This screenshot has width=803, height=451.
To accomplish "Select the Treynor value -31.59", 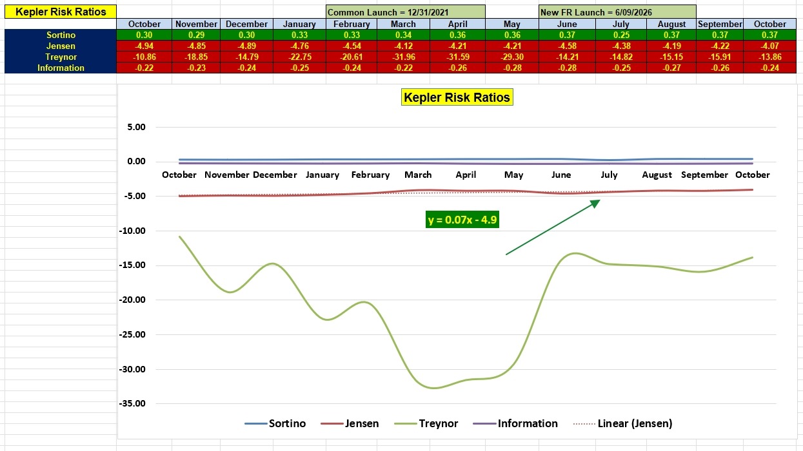I will coord(459,57).
